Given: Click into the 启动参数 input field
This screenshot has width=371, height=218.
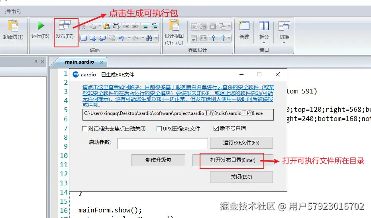Looking at the screenshot, I should coord(163,144).
